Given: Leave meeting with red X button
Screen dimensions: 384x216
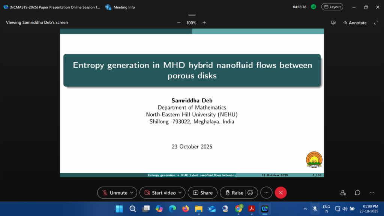Looking at the screenshot, I should (x=280, y=193).
